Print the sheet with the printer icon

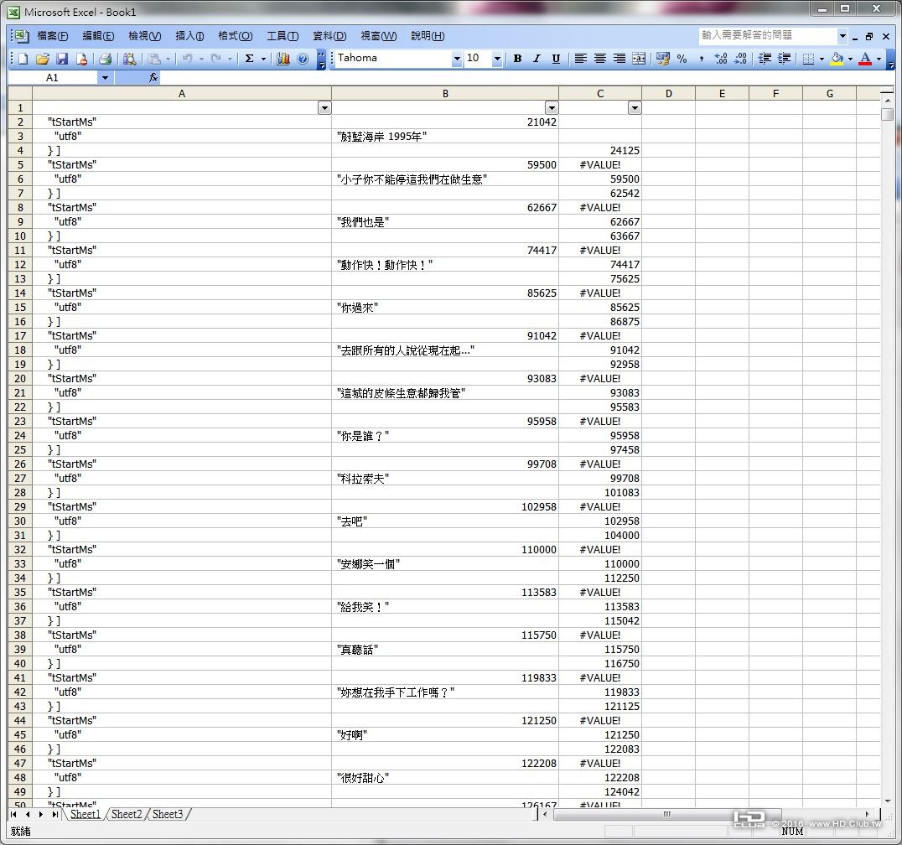(105, 59)
